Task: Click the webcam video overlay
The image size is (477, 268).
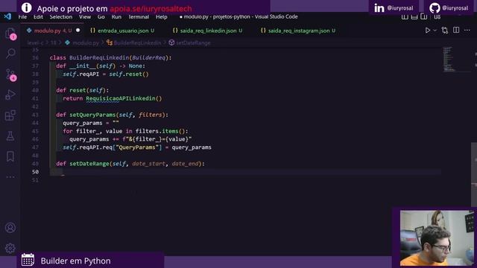Action: (437, 238)
